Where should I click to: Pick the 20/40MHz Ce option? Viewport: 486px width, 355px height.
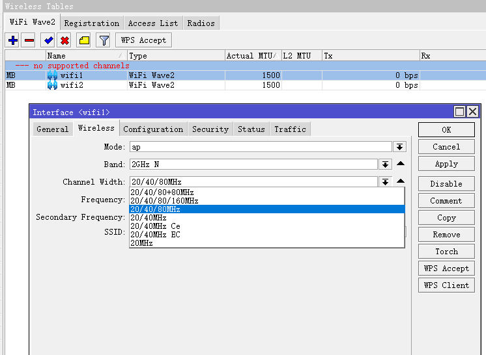pos(155,226)
